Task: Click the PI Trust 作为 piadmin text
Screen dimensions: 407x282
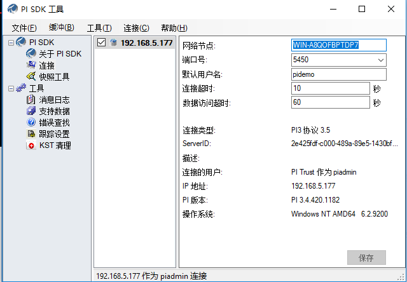Action: point(324,172)
